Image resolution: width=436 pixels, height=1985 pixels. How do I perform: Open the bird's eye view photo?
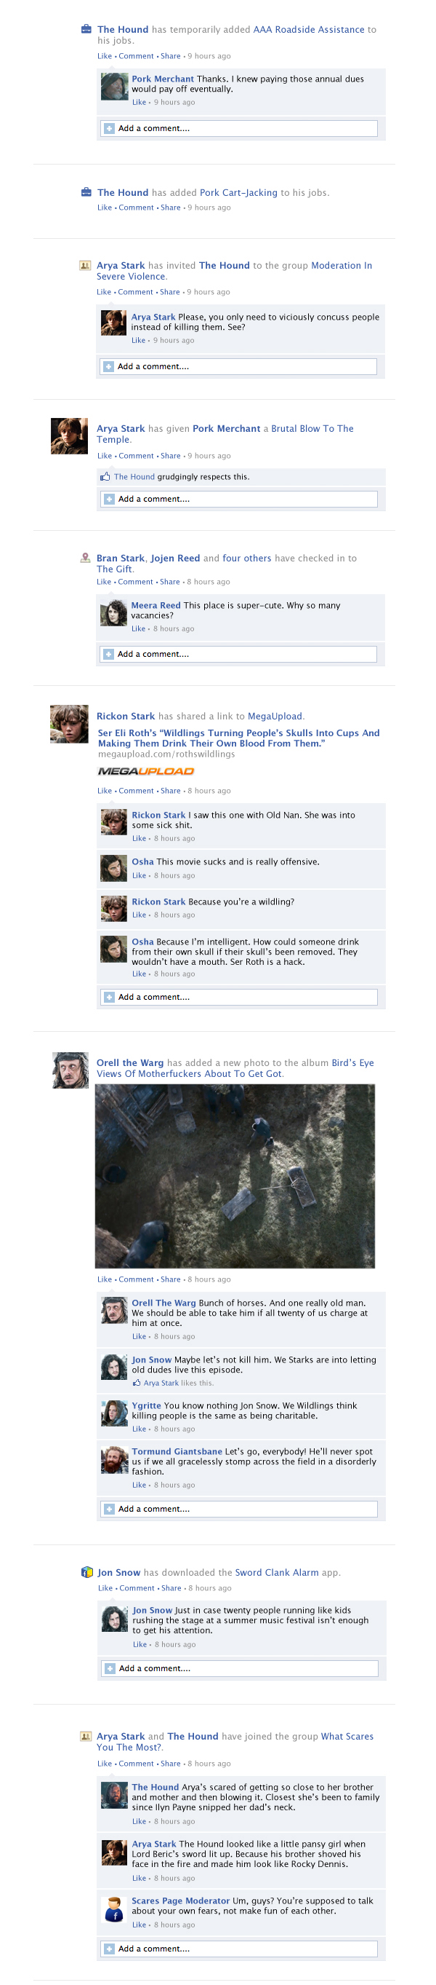pos(235,1177)
